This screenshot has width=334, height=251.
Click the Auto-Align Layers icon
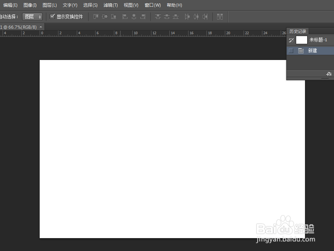(220, 17)
